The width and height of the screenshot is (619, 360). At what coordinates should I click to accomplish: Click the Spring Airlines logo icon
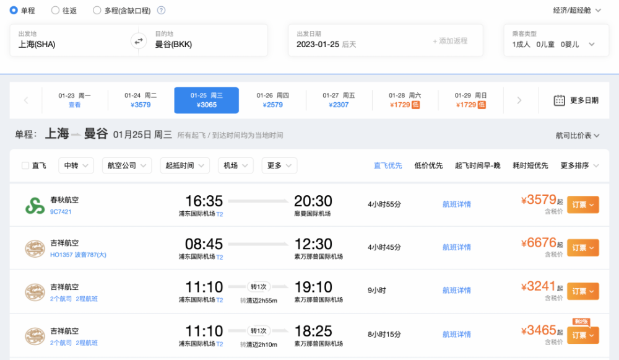coord(35,206)
